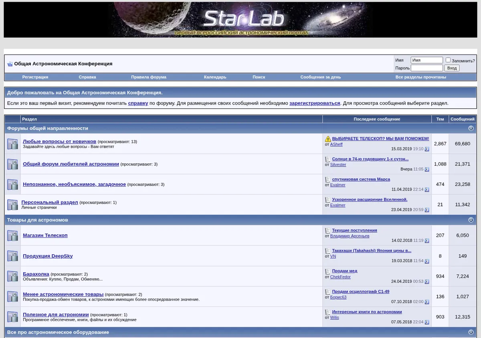Follow the зарегистрироваться link in the welcome text
Screen dimensions: 481x338
tap(315, 103)
